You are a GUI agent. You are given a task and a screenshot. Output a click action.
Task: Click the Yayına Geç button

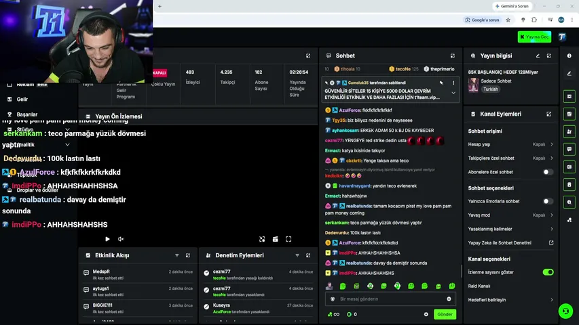534,37
